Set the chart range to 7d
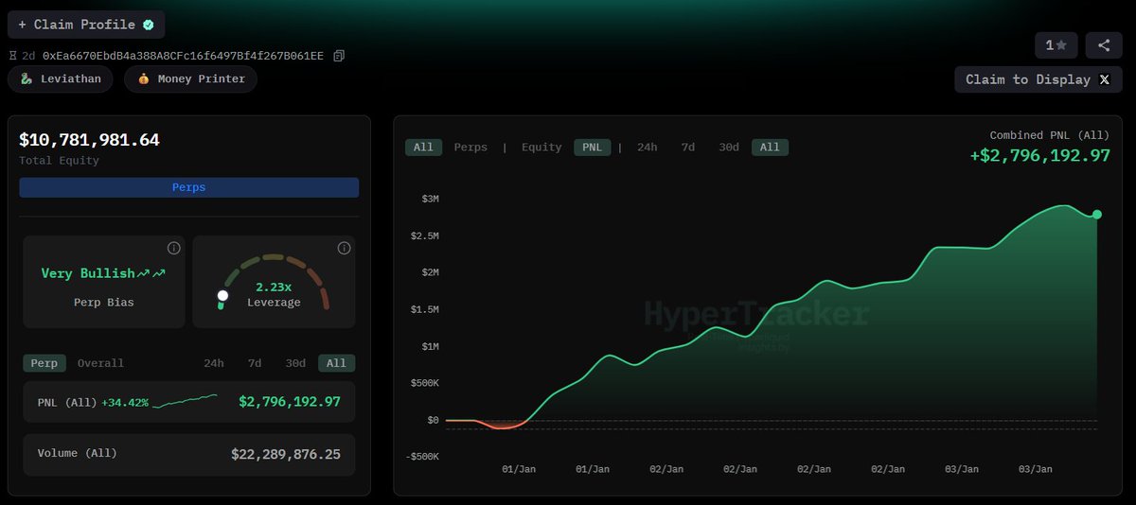This screenshot has height=505, width=1136. (x=688, y=148)
